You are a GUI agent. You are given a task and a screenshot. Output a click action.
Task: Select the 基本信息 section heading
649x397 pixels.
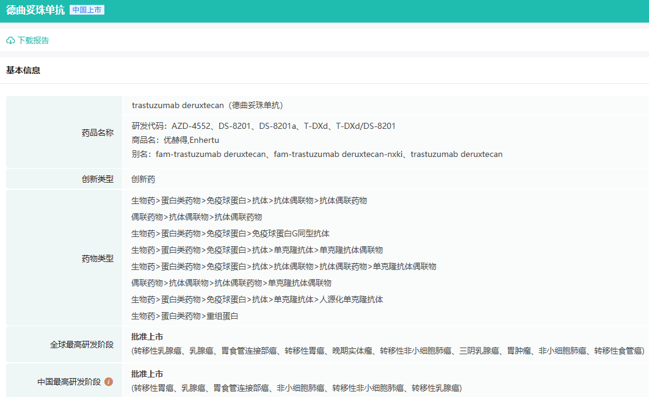[x=23, y=70]
